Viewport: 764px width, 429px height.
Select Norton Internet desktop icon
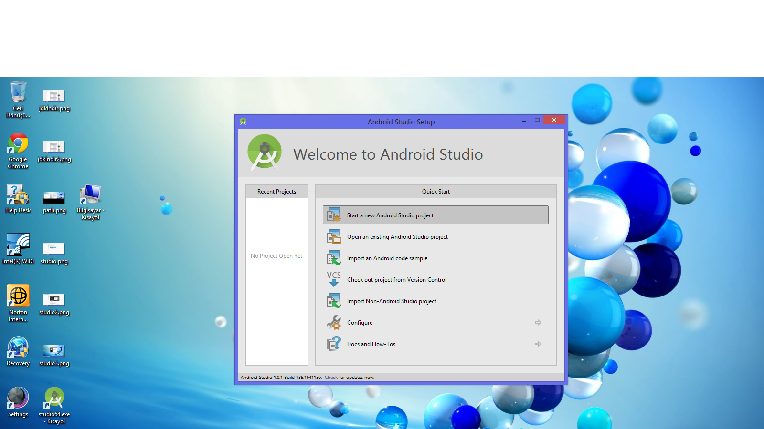click(x=18, y=304)
